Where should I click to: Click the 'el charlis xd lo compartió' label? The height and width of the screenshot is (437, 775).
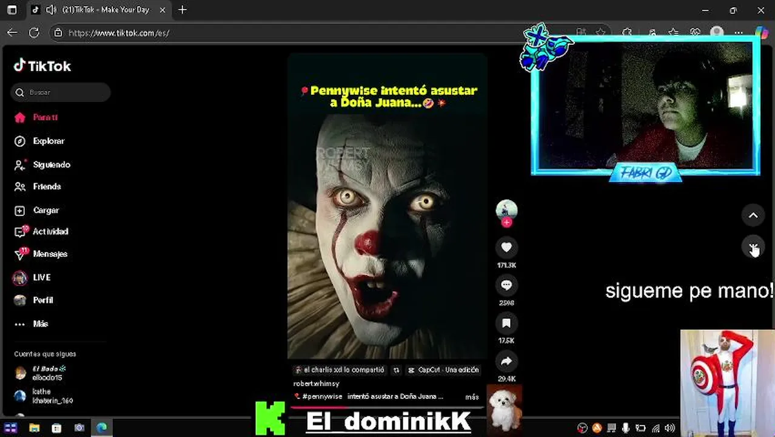click(339, 370)
